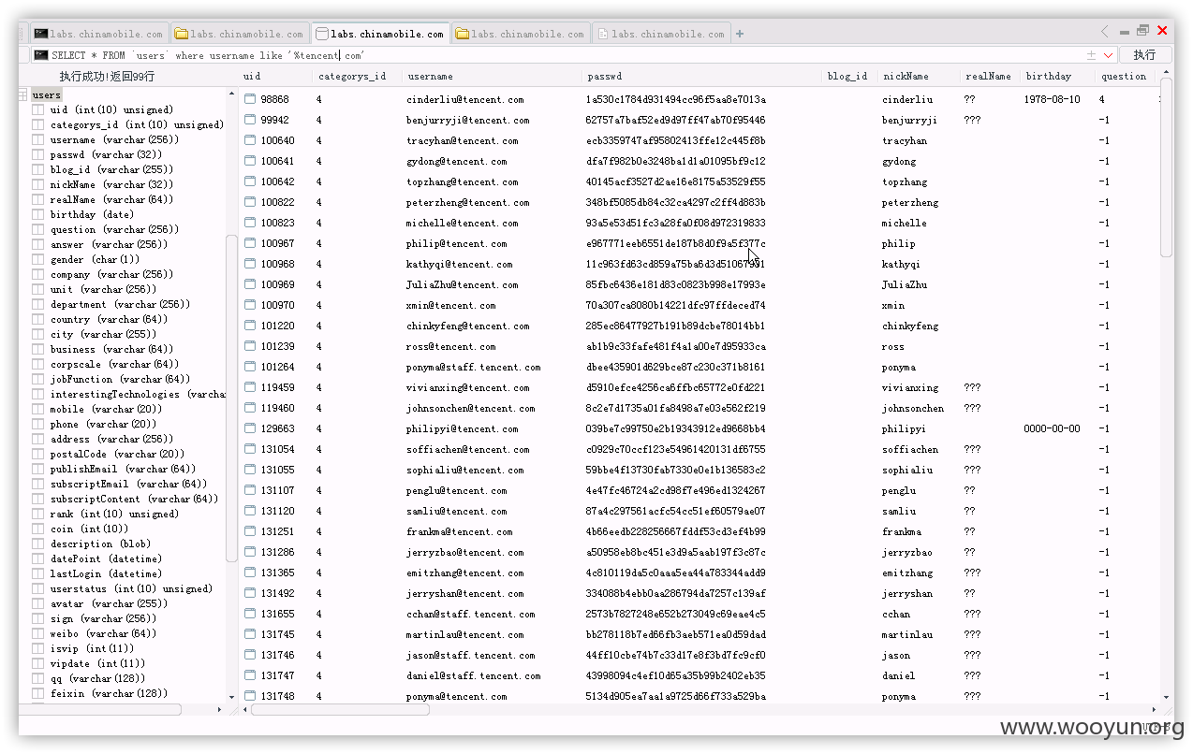Viewport: 1193px width, 754px height.
Task: Click the results table scroll-left arrow
Action: [245, 709]
